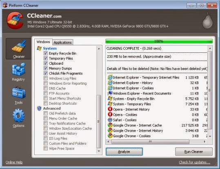
Task: Click the 100% green progress bar
Action: pos(159,41)
